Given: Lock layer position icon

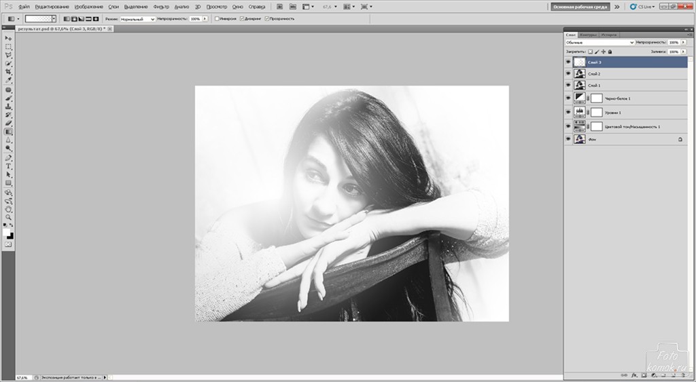Looking at the screenshot, I should (604, 52).
